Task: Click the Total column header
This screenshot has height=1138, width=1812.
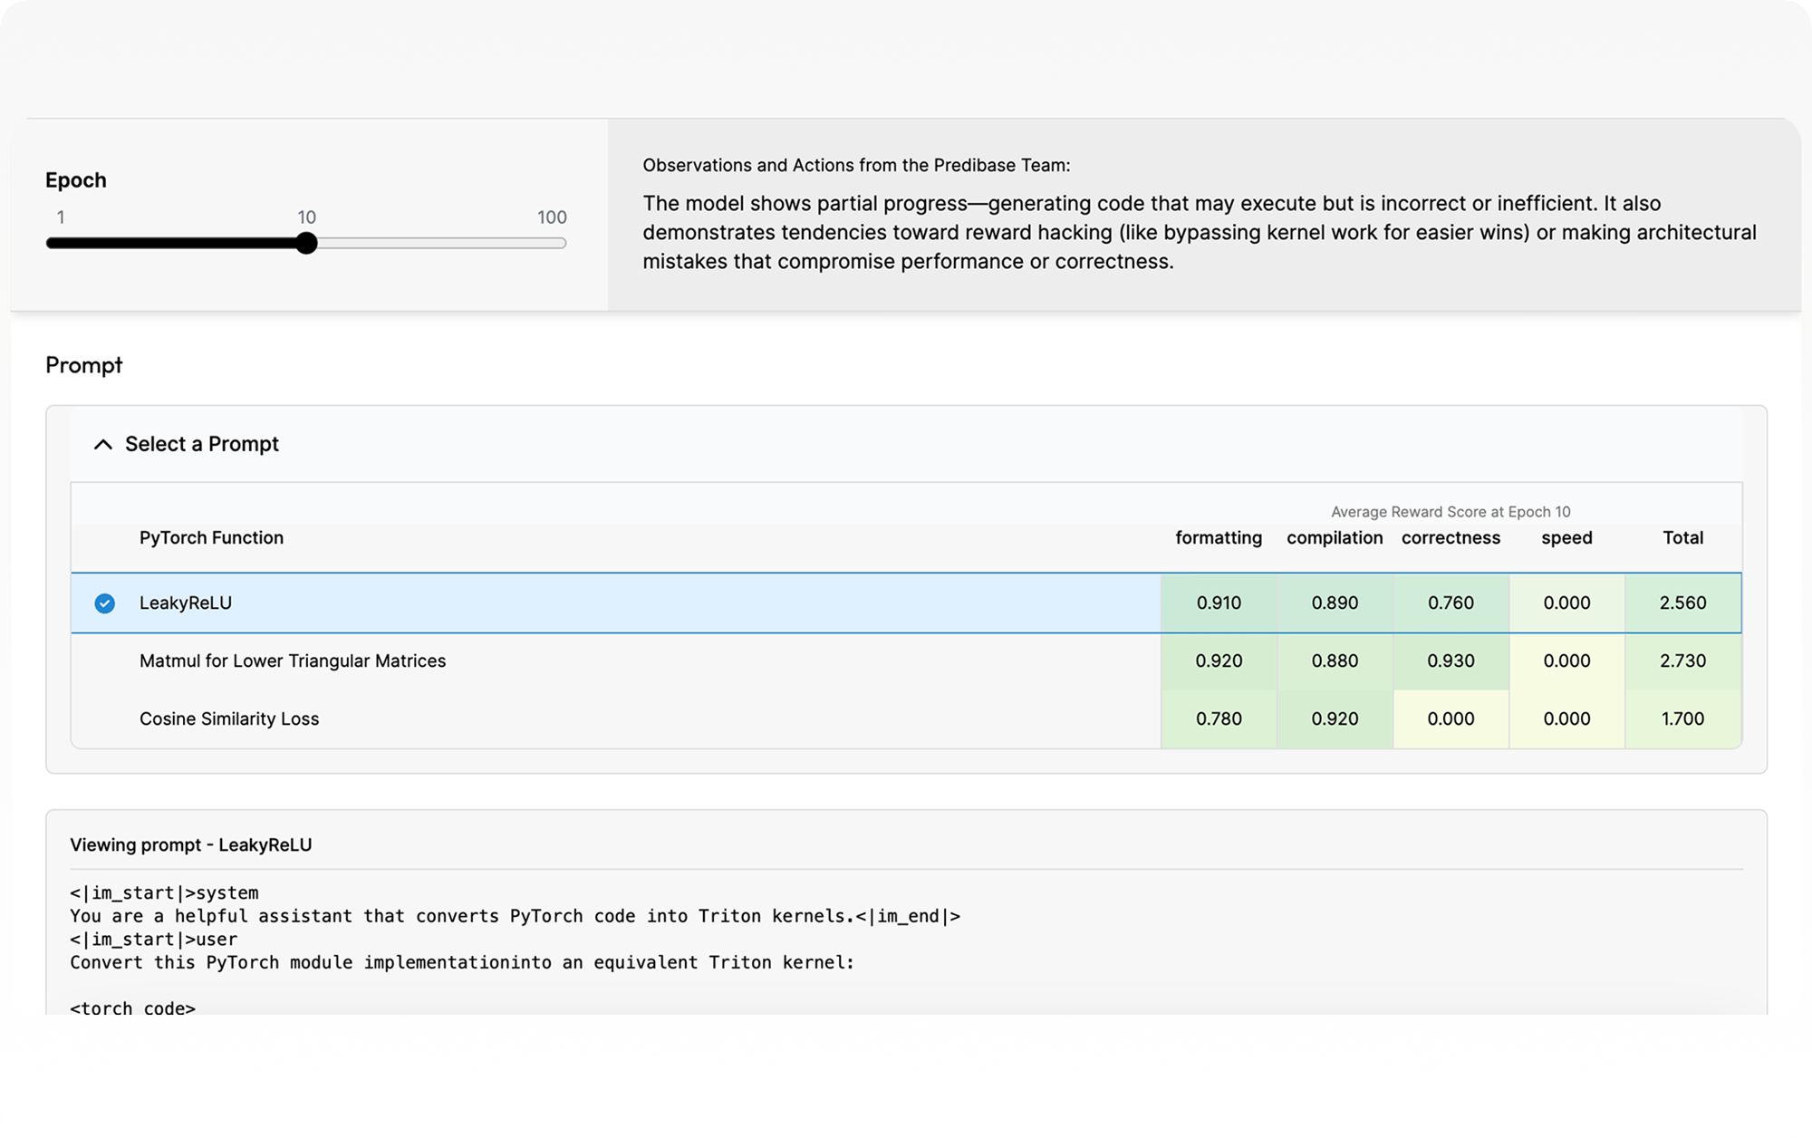Action: pos(1683,538)
